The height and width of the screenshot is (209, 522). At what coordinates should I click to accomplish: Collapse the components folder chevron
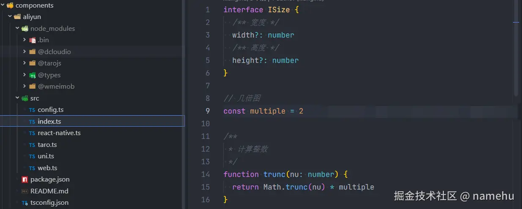3,5
